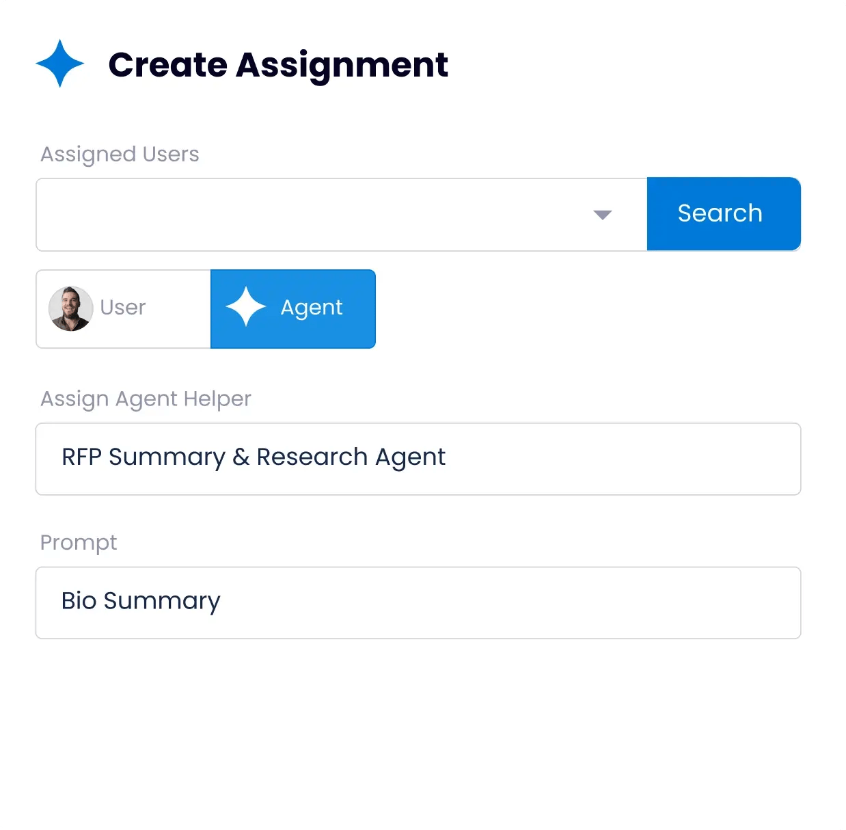Viewport: 846px width, 830px height.
Task: Click the Create Assignment heading
Action: [277, 64]
